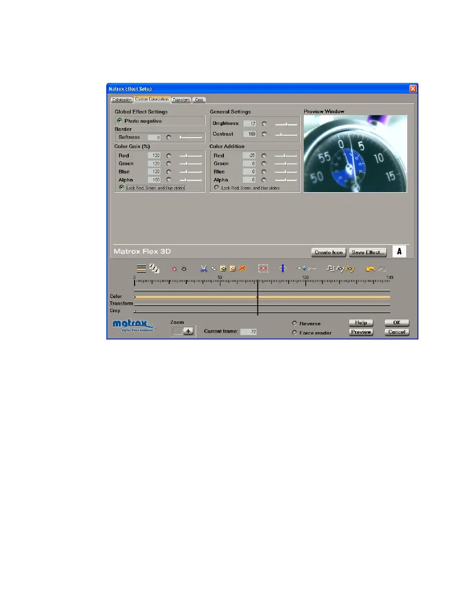The image size is (474, 597).
Task: Click the orange X delete keyframe icon
Action: pos(242,268)
